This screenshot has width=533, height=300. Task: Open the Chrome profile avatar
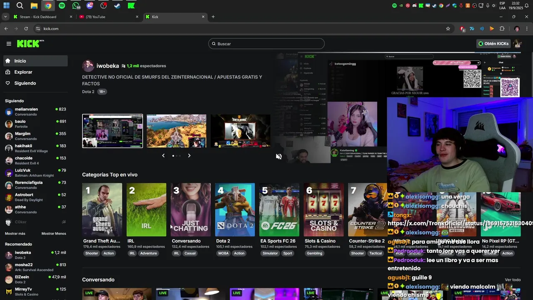[517, 29]
